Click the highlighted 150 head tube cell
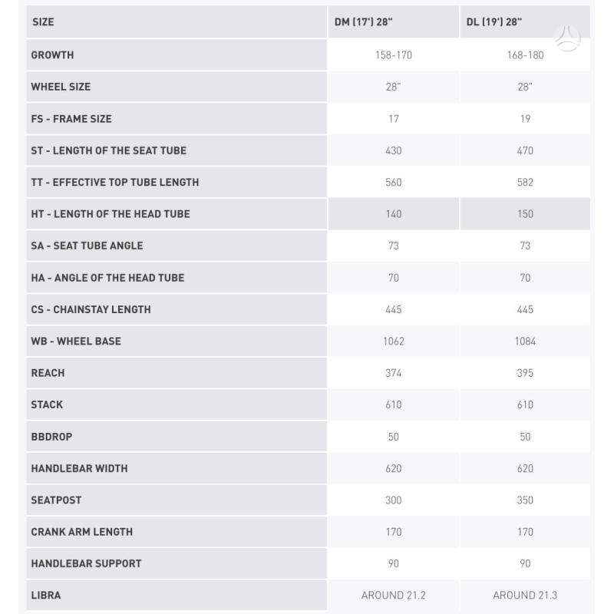Screen dimensions: 614x614 (525, 214)
